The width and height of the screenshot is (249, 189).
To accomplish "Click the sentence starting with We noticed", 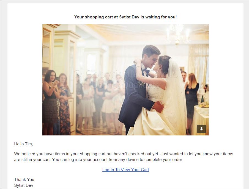I will pyautogui.click(x=124, y=157).
